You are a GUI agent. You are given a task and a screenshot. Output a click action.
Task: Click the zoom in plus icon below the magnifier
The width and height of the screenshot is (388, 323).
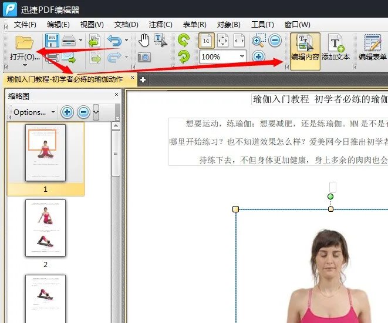pos(259,57)
